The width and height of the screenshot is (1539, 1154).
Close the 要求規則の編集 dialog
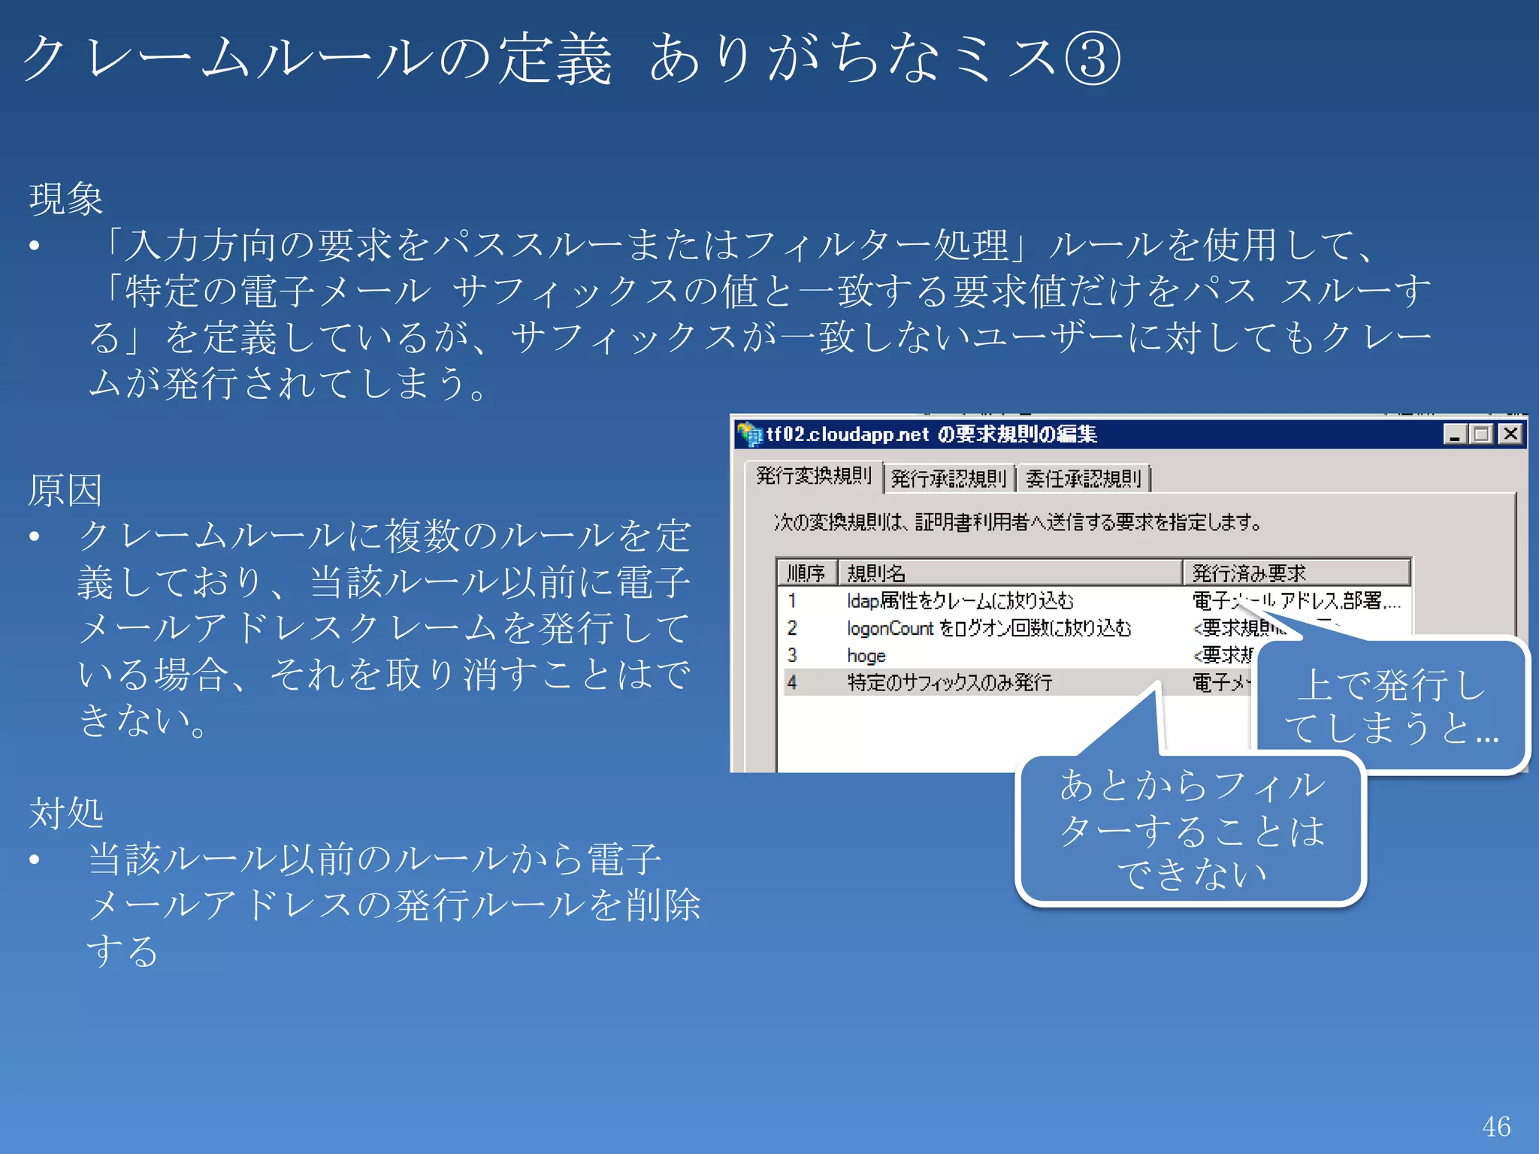1510,434
